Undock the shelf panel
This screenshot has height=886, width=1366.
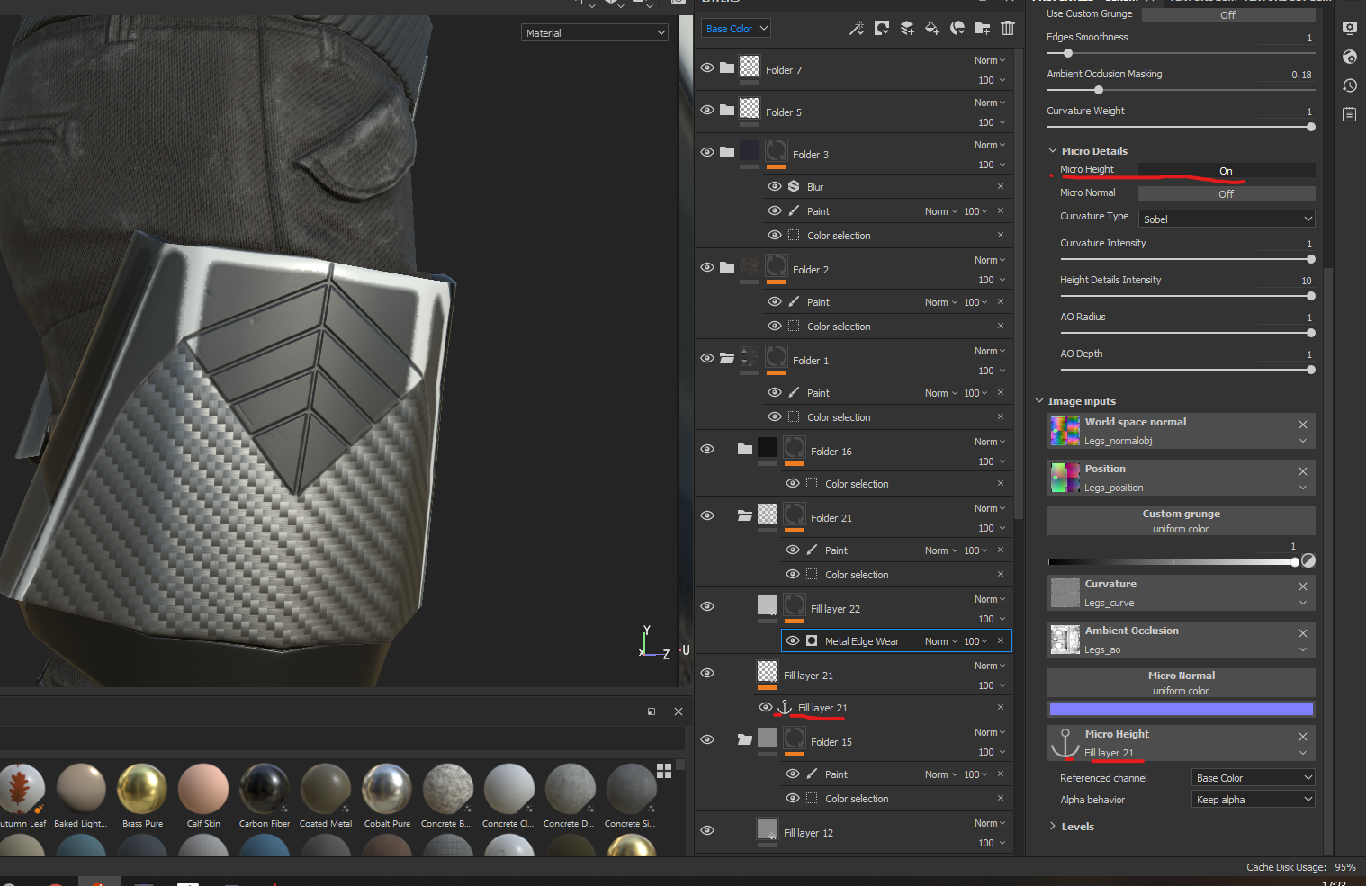pos(652,711)
